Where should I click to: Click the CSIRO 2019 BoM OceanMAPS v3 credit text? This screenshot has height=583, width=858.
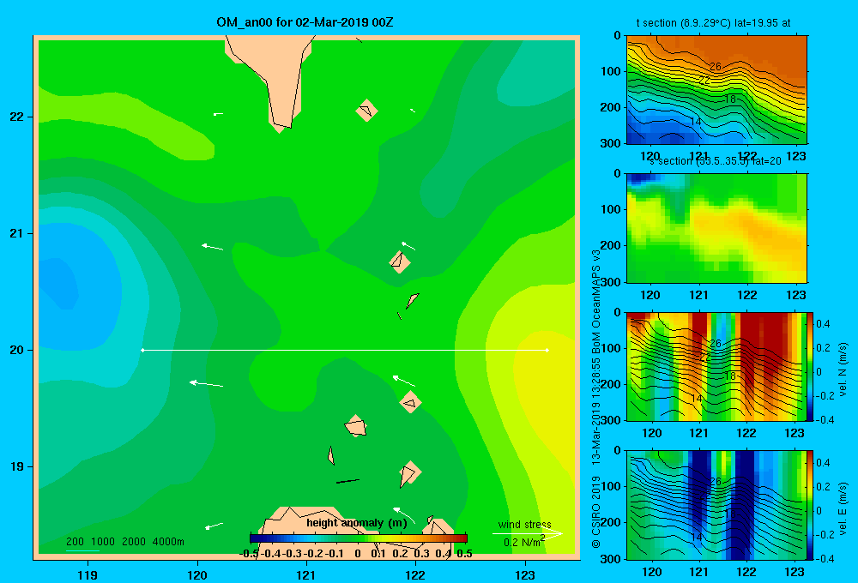pyautogui.click(x=596, y=400)
